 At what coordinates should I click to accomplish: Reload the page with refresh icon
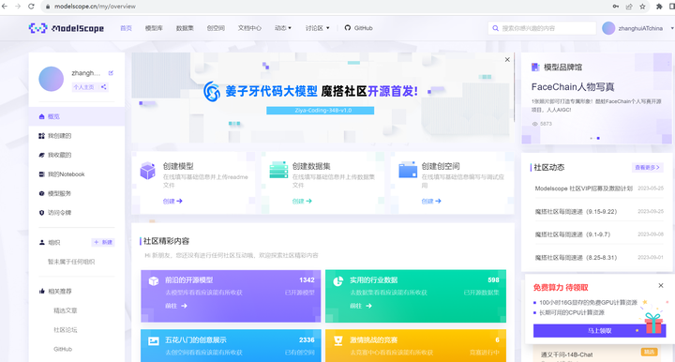[x=31, y=6]
